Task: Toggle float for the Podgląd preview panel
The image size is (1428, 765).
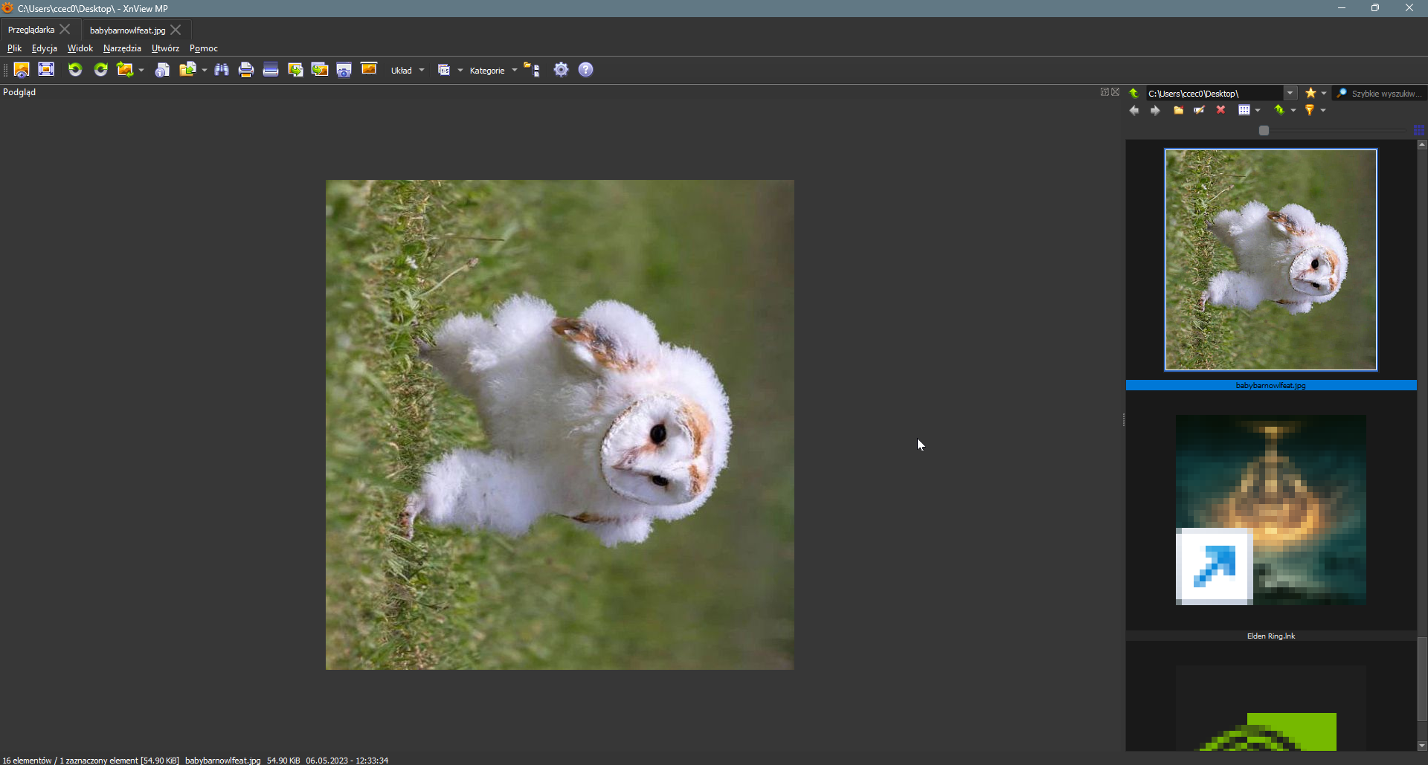Action: (1104, 92)
